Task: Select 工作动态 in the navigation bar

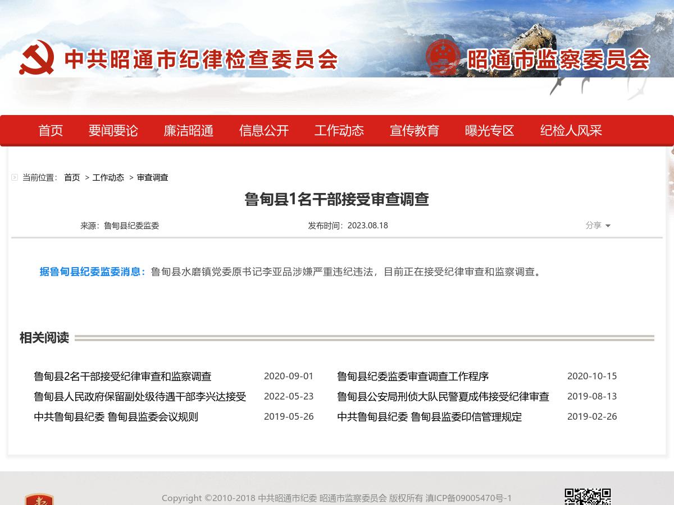Action: 339,130
